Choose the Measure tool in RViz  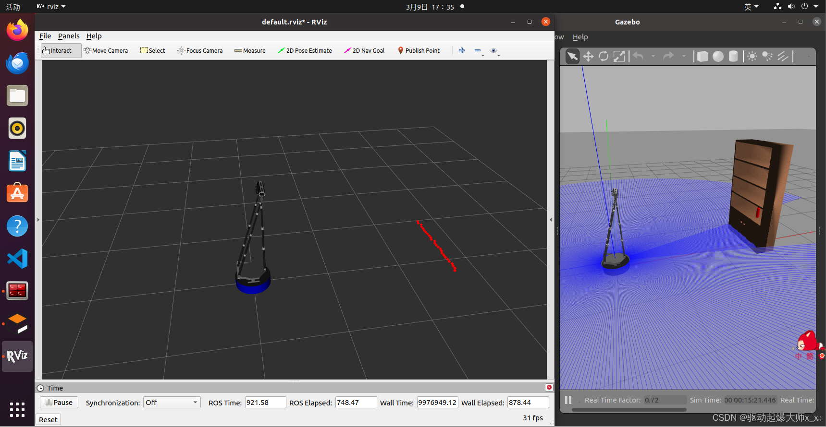(250, 50)
